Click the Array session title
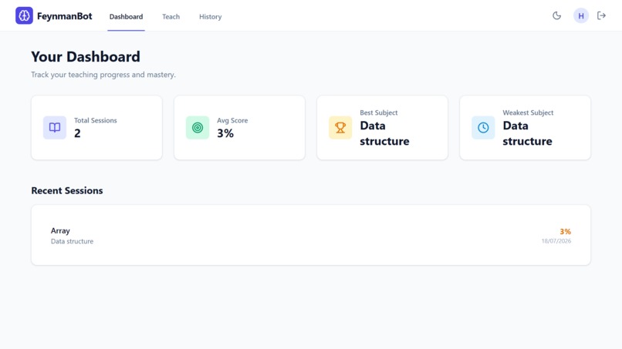622x349 pixels. point(60,230)
